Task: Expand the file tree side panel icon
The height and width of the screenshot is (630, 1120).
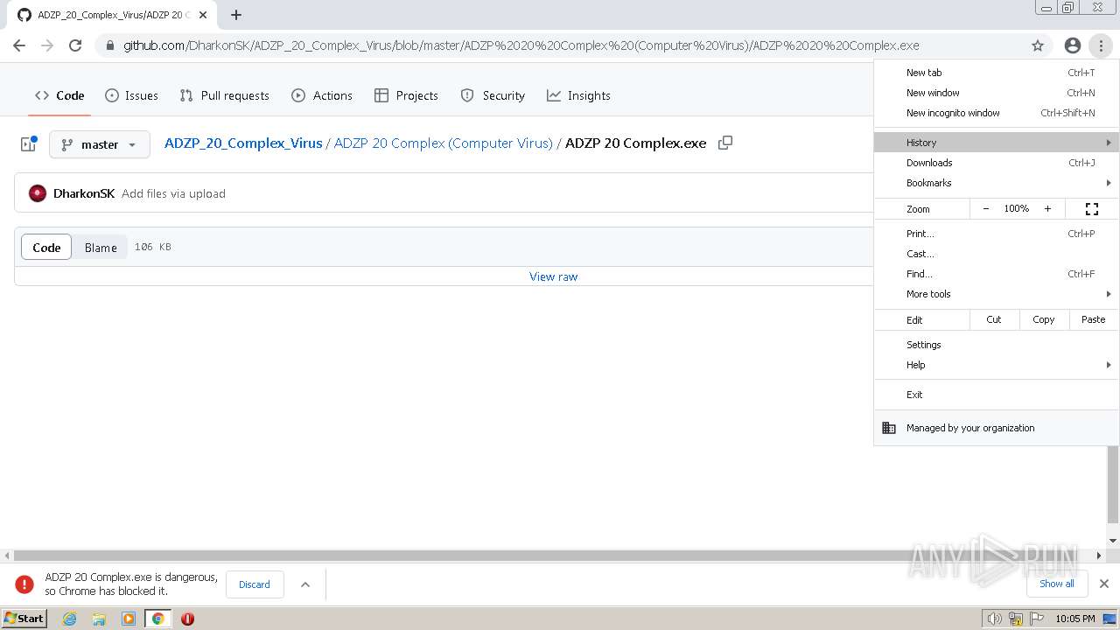Action: 28,144
